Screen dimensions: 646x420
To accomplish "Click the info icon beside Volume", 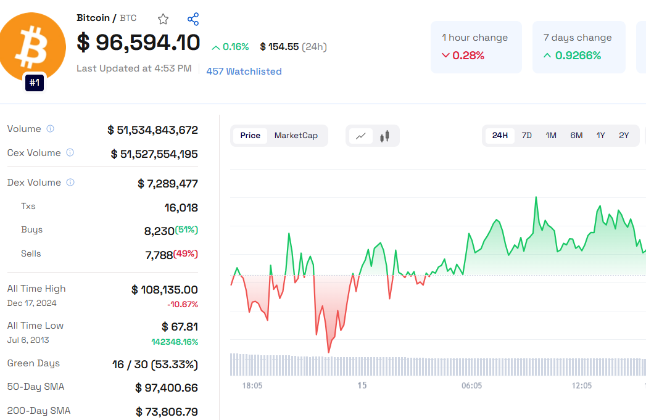I will click(x=51, y=129).
